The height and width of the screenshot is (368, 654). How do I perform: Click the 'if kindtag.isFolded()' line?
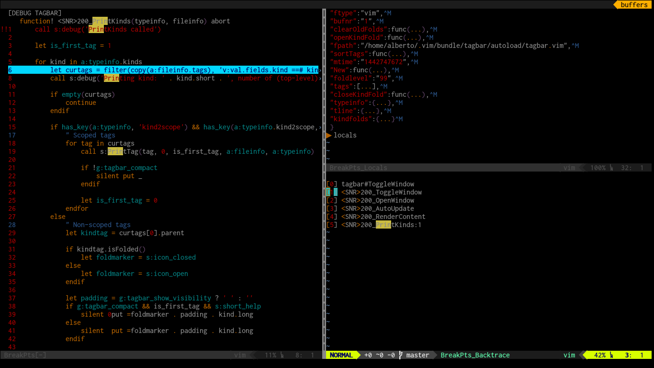pos(106,249)
